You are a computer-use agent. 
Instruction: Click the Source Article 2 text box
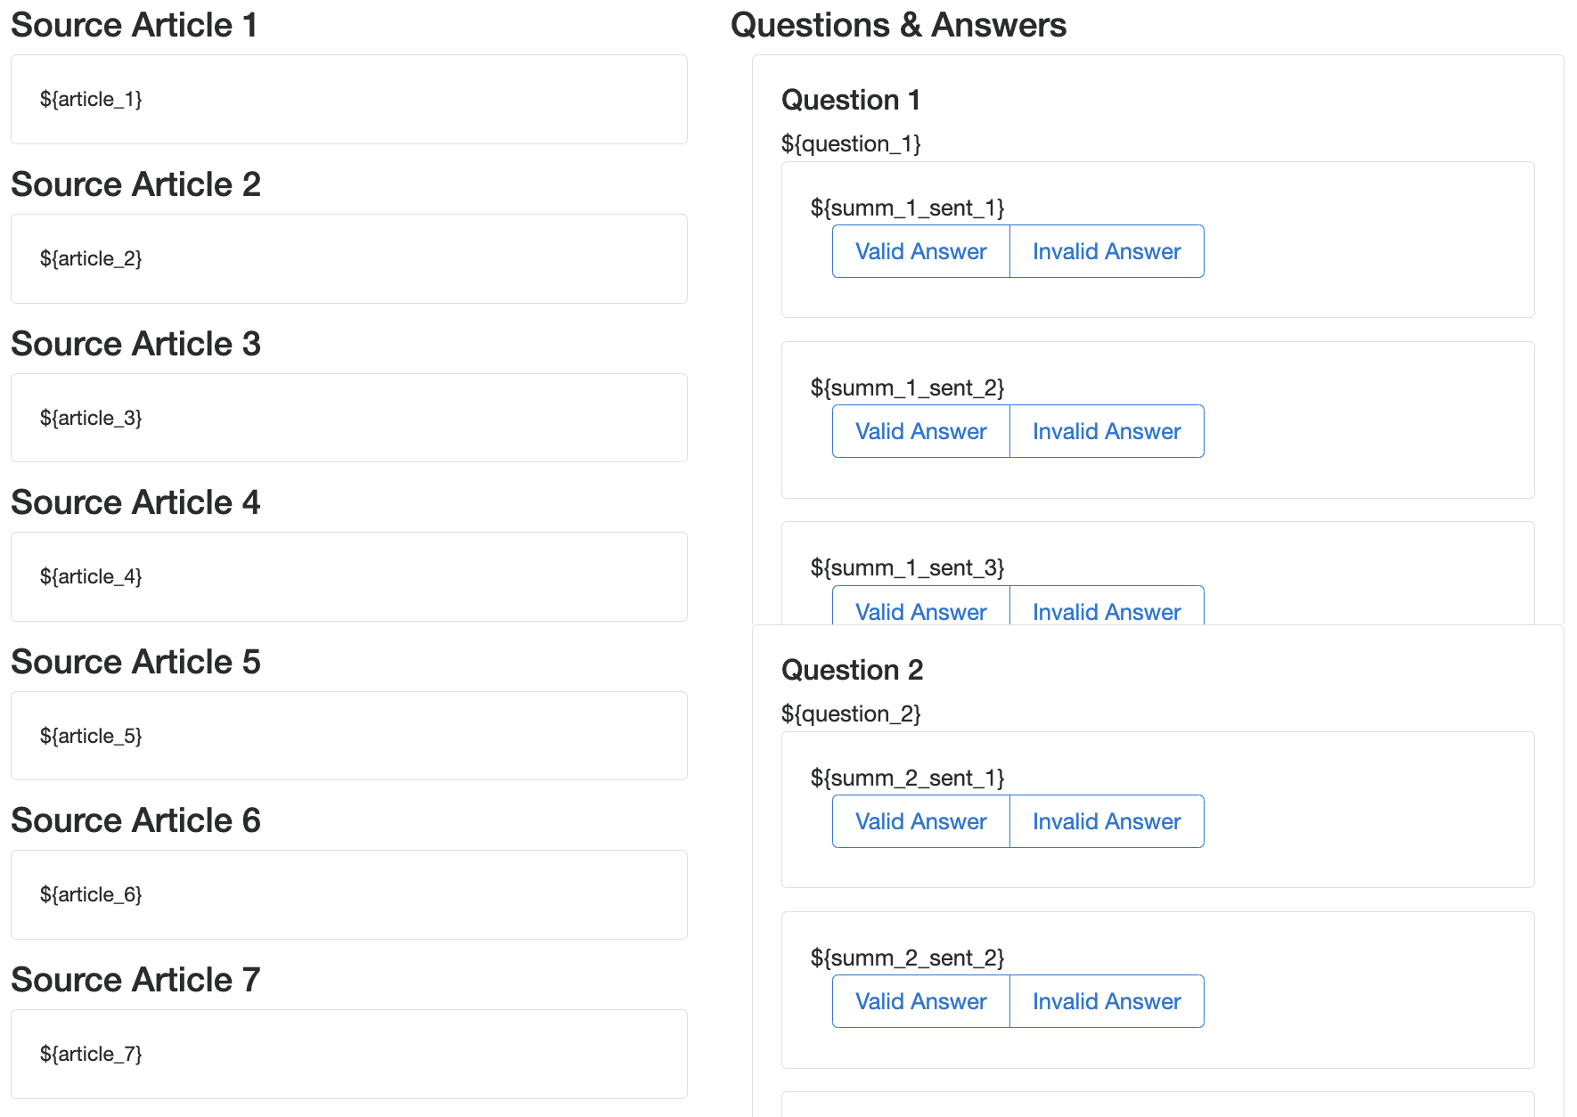point(348,258)
